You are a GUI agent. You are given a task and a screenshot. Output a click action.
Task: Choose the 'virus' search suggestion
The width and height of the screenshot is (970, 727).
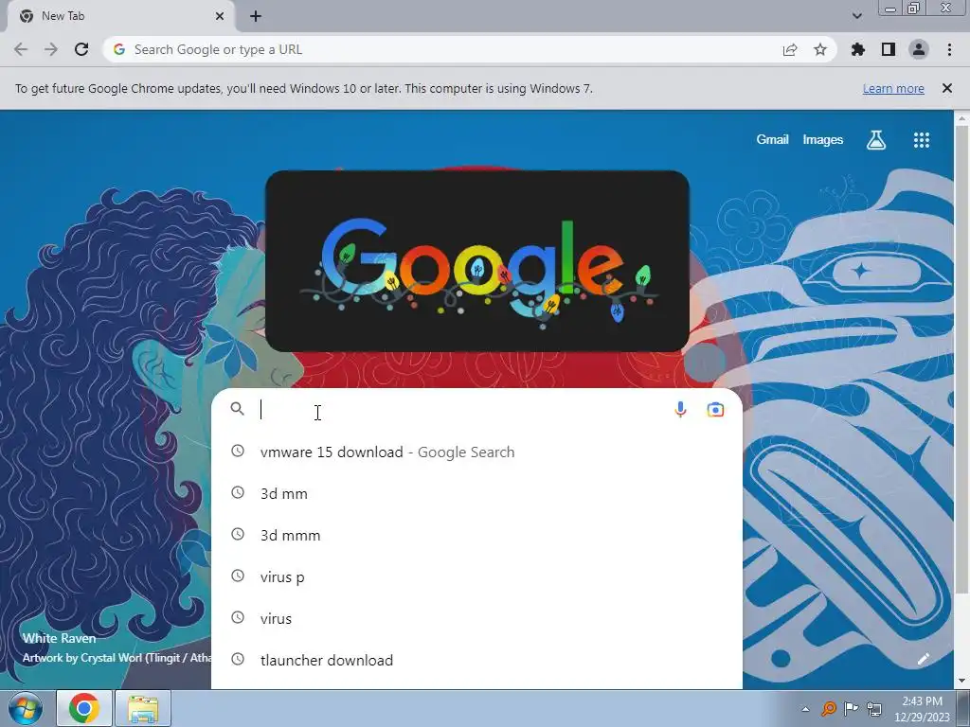point(476,618)
